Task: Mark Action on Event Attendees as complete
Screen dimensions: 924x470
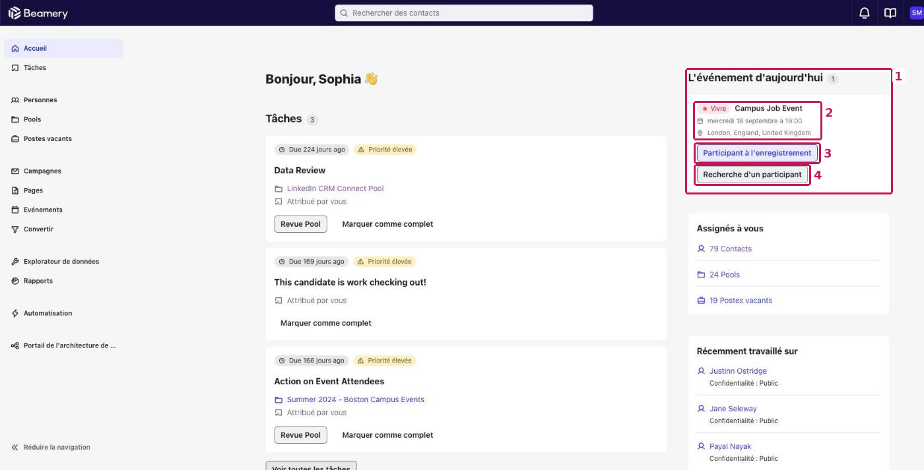Action: 387,435
